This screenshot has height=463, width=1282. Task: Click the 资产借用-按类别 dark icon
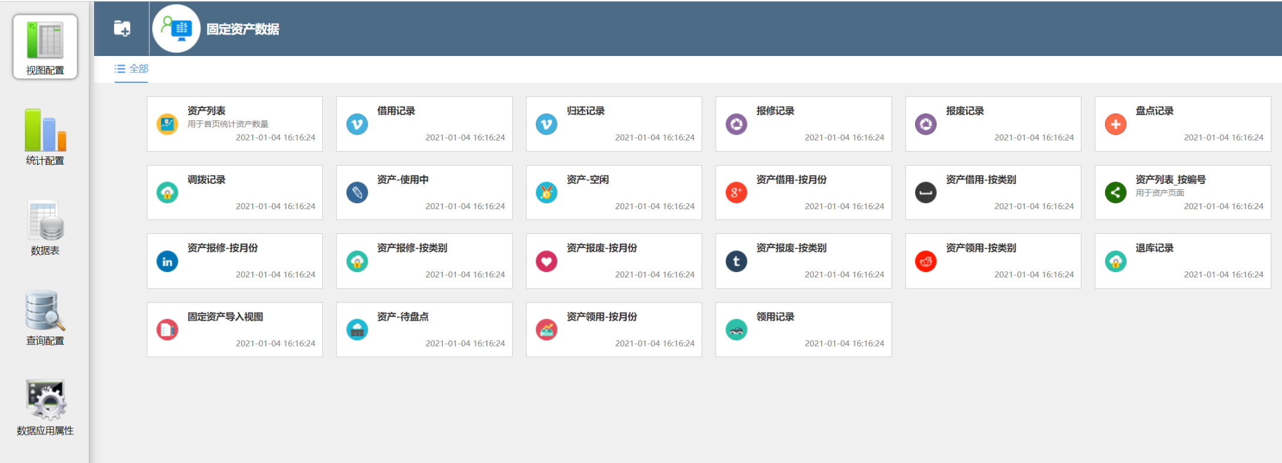[926, 193]
